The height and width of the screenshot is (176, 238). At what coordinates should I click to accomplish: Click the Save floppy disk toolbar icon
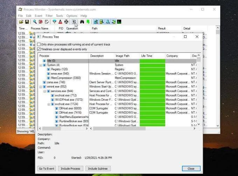click(x=27, y=22)
